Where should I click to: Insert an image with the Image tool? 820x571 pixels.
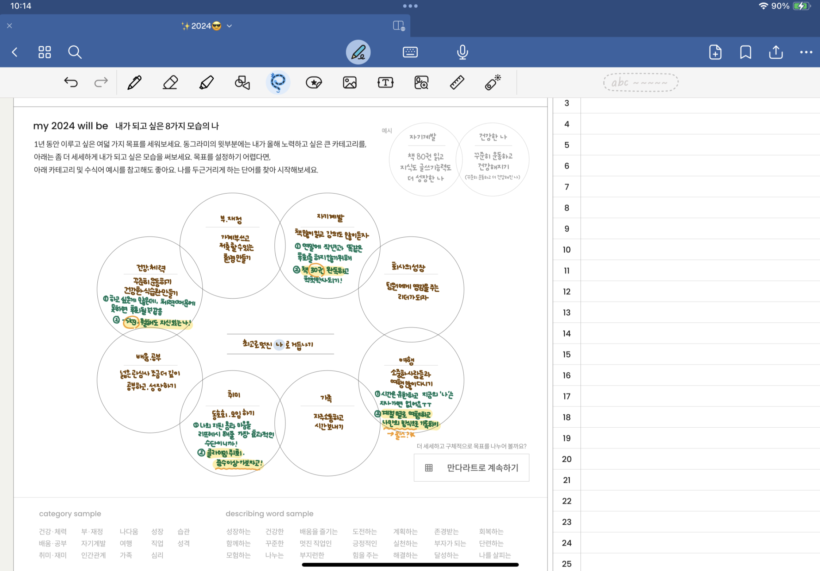pos(349,82)
